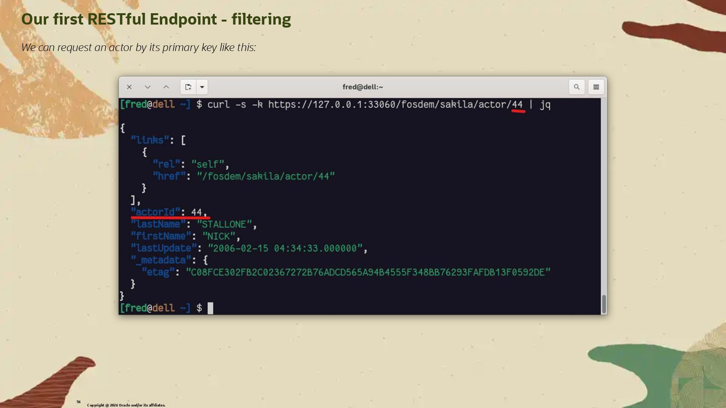Close the terminal window with X
This screenshot has height=408, width=726.
129,87
